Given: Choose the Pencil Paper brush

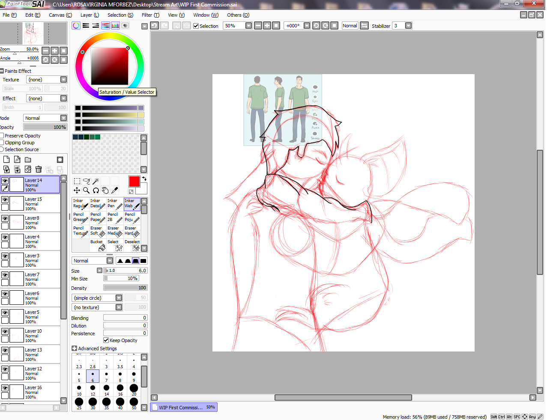Looking at the screenshot, I should click(98, 217).
